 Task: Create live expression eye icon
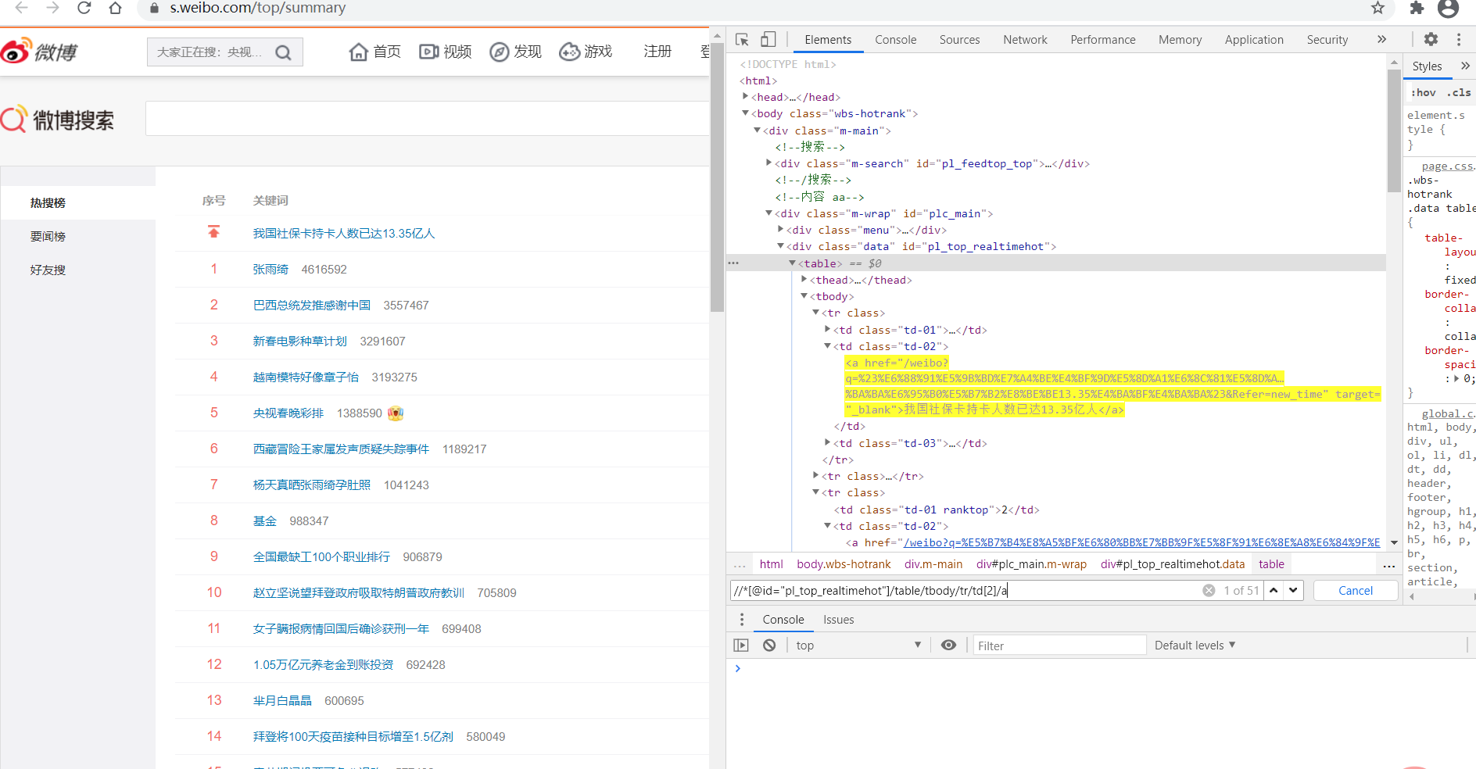948,646
